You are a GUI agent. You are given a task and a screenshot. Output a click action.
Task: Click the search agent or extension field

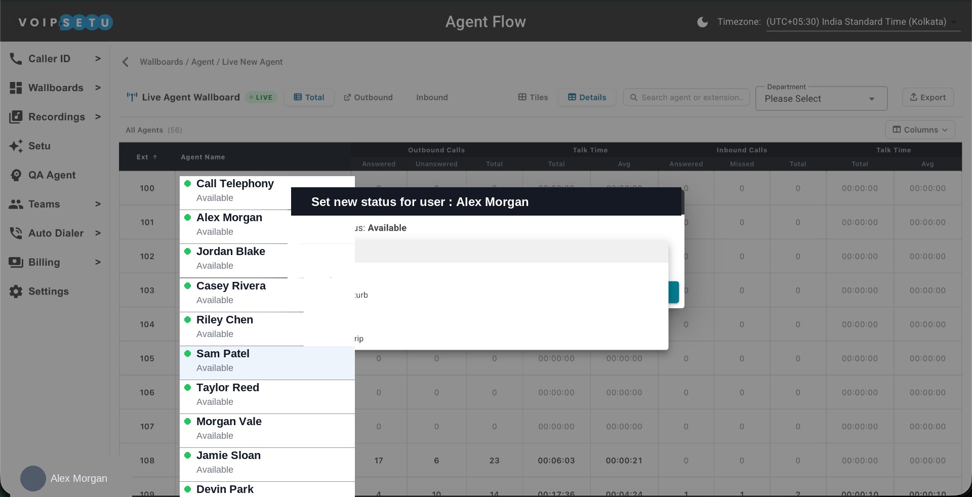pos(685,97)
